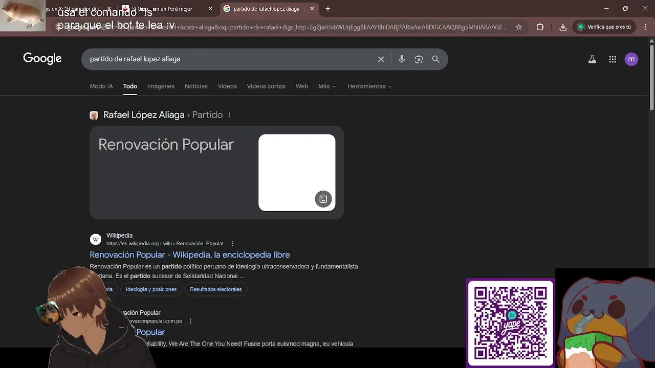Open options menu for renovacionpopular.com.pe result
This screenshot has width=655, height=368.
click(190, 321)
